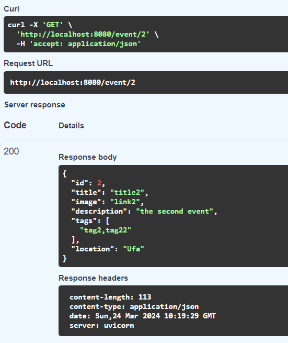Click the "tags": [ line

coord(90,220)
